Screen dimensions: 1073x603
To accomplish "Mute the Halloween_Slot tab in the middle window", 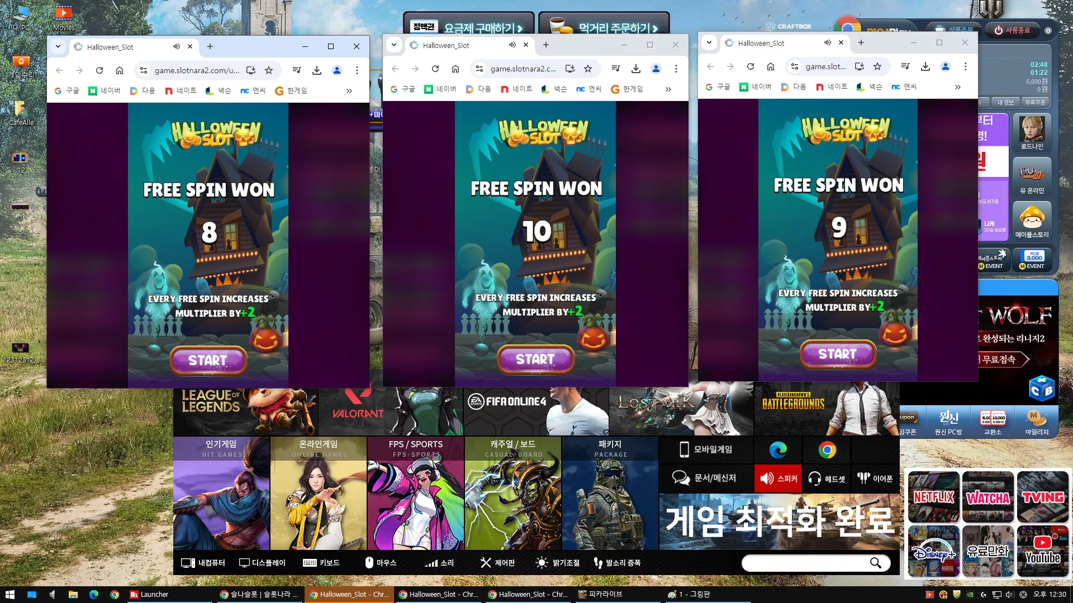I will pos(512,45).
